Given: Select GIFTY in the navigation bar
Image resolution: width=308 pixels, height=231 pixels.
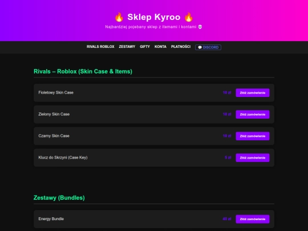Looking at the screenshot, I should [x=145, y=47].
